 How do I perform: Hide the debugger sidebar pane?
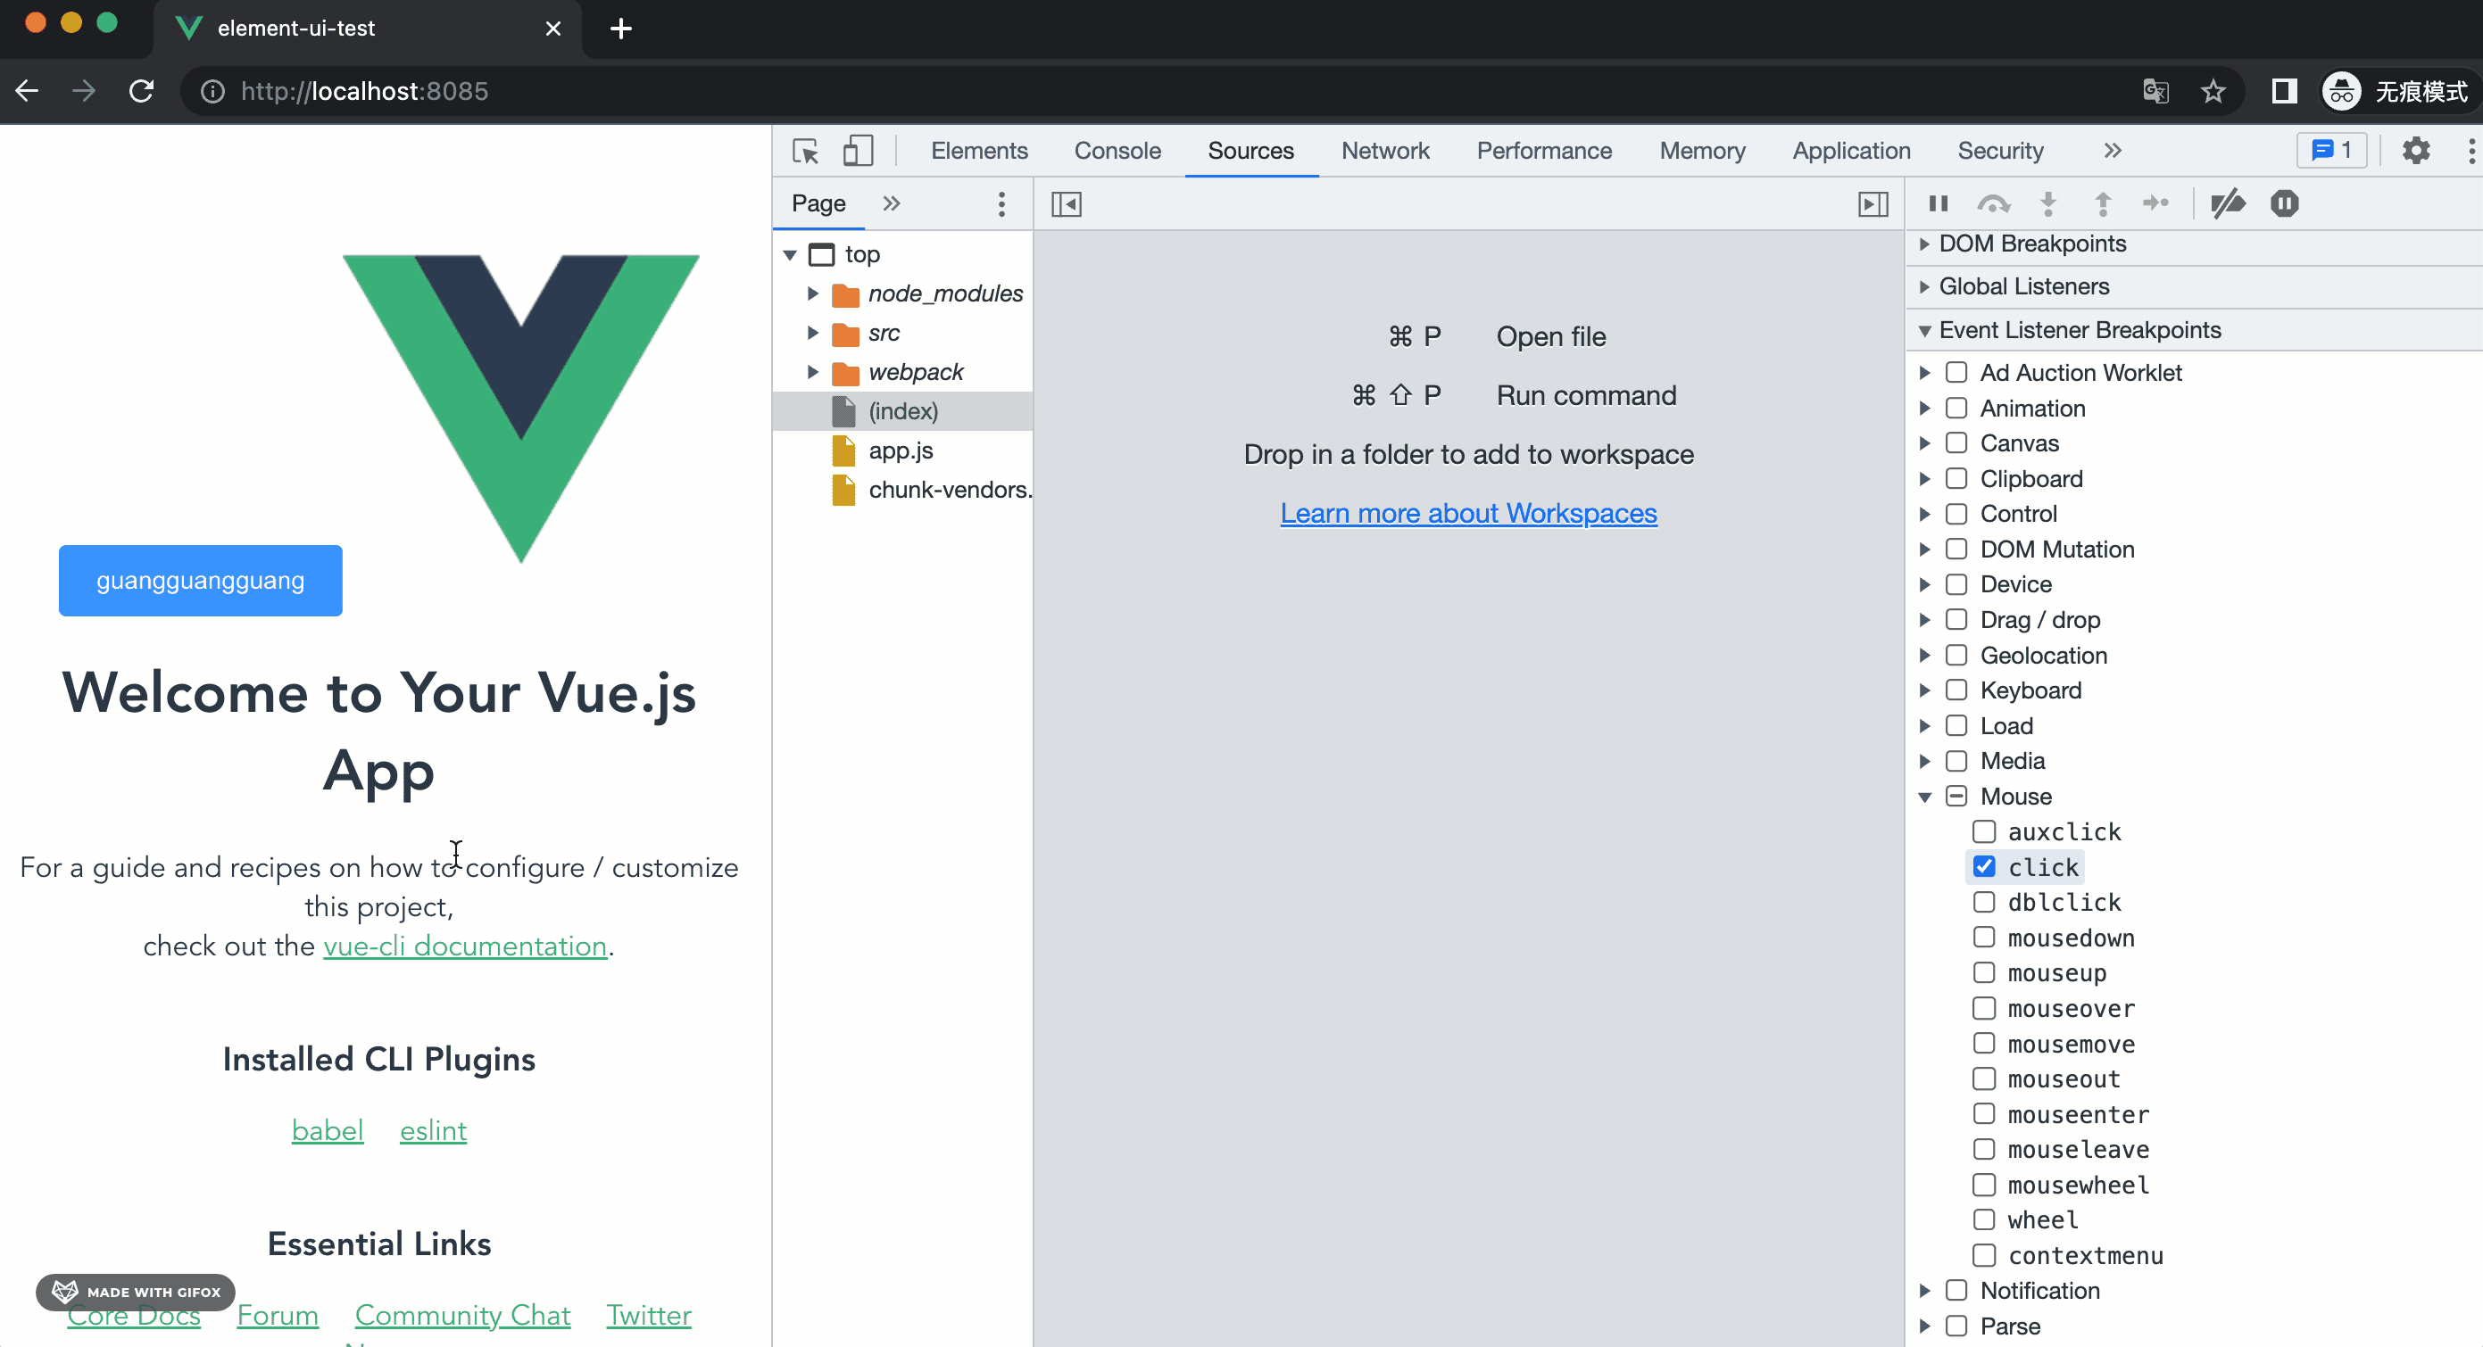1872,204
